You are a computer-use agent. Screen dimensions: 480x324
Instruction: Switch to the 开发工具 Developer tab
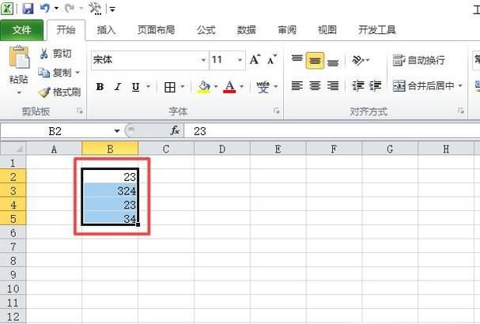(377, 30)
